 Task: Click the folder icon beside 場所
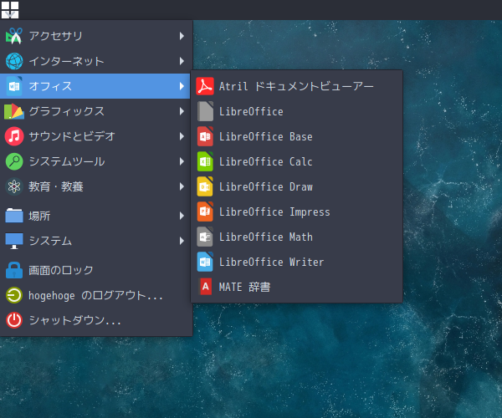pyautogui.click(x=14, y=216)
